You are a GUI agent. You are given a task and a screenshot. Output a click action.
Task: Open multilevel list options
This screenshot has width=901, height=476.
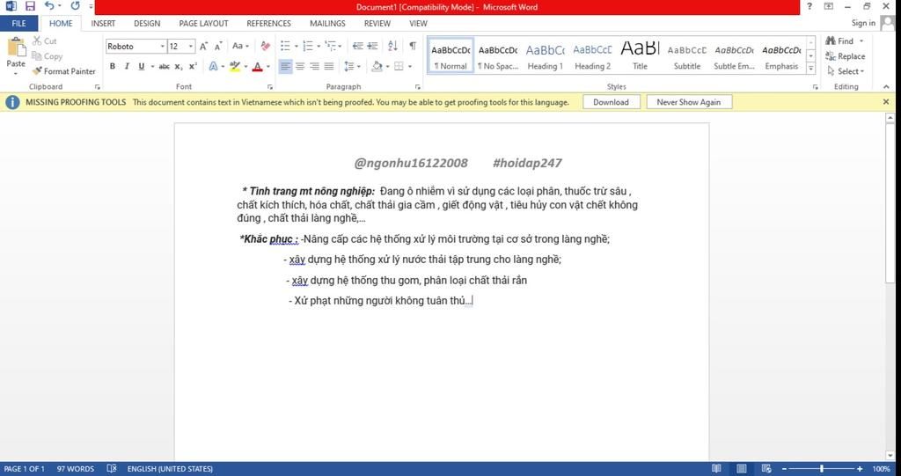point(331,46)
